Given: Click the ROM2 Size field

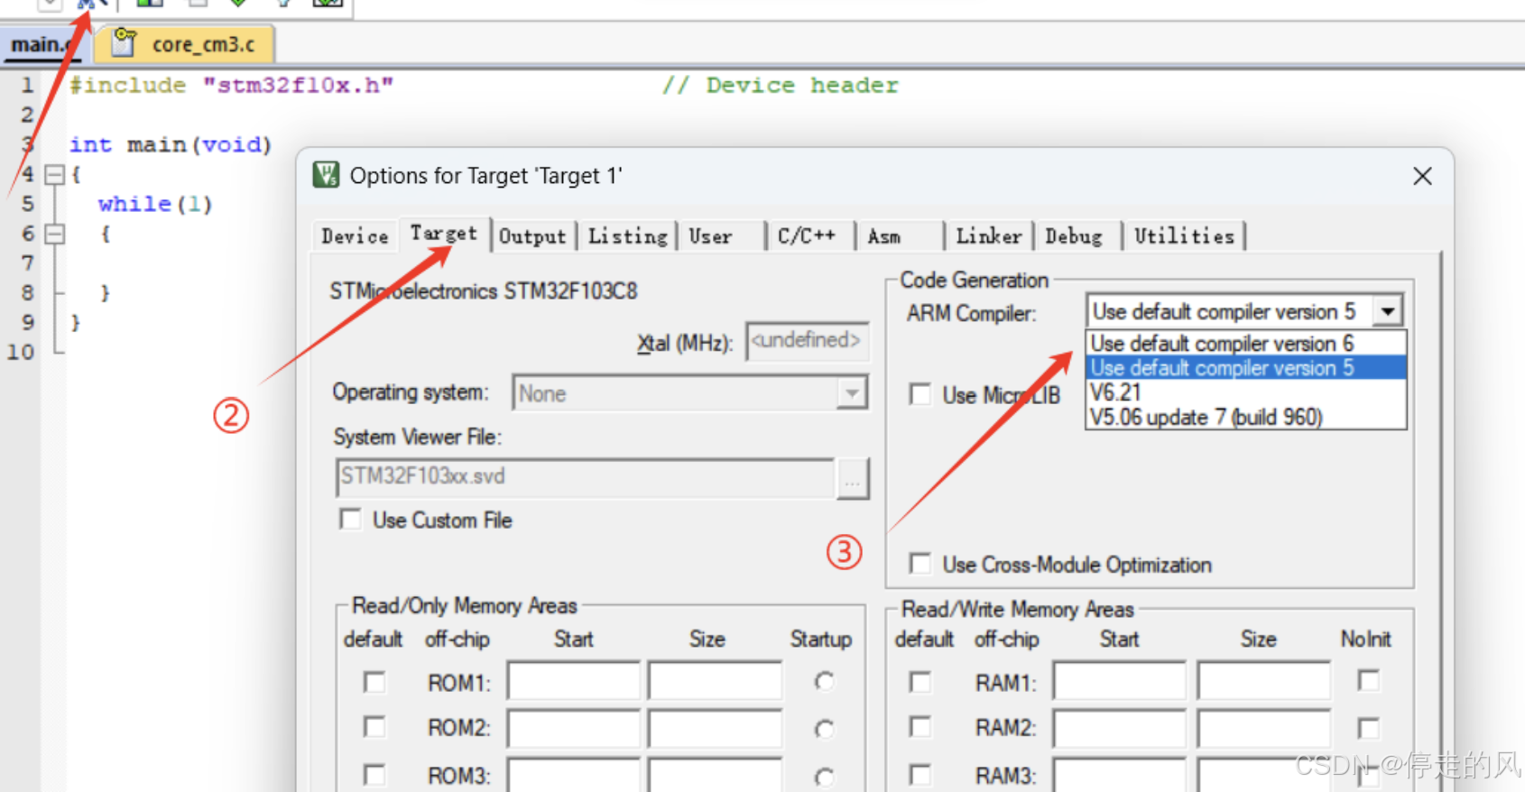Looking at the screenshot, I should (x=715, y=728).
